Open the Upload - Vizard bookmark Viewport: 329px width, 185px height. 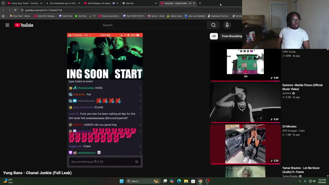[x=156, y=16]
